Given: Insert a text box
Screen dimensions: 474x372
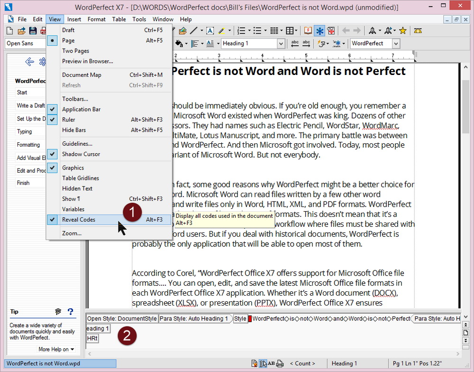Looking at the screenshot, I should coord(210,30).
